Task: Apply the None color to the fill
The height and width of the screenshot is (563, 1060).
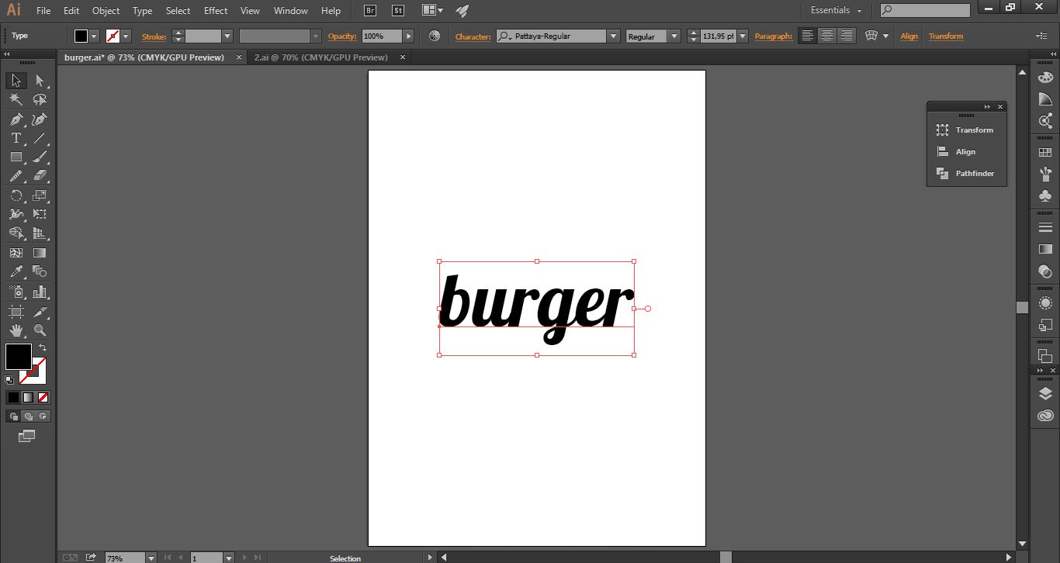Action: 44,397
